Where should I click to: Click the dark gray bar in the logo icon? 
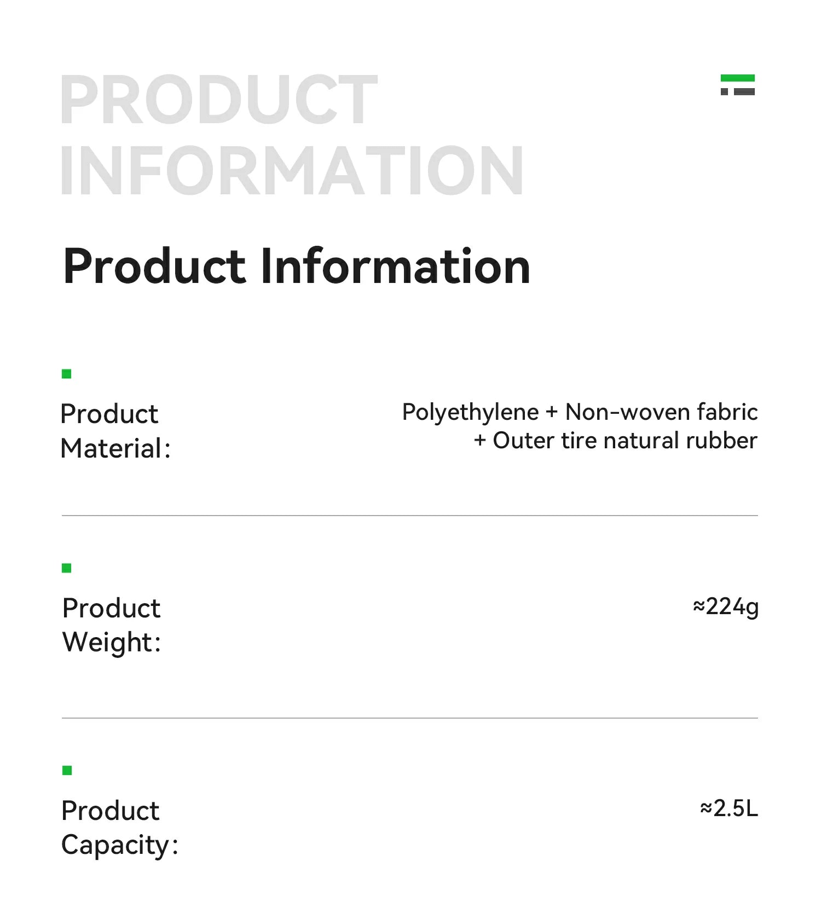click(x=744, y=91)
